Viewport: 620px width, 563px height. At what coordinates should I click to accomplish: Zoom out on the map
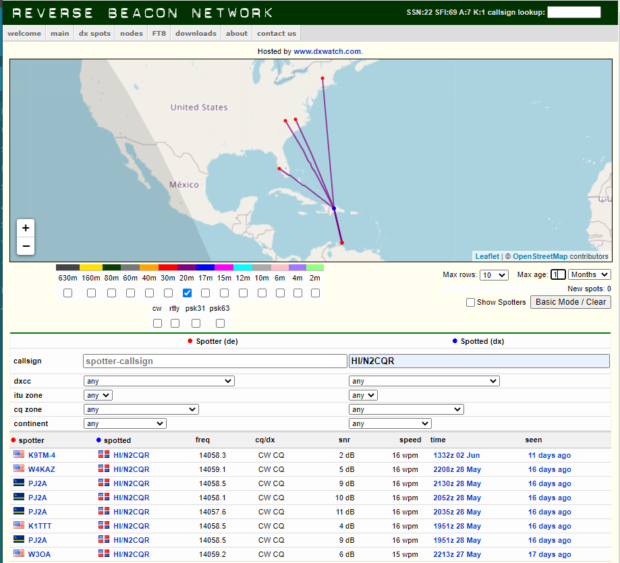[x=26, y=247]
